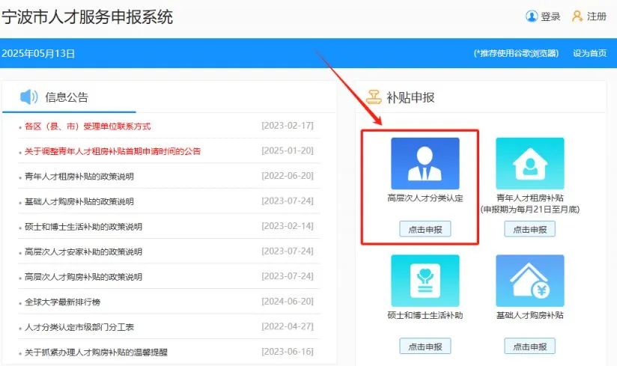
Task: Open the 基础人才购房补贴 house-yen icon
Action: coord(529,280)
